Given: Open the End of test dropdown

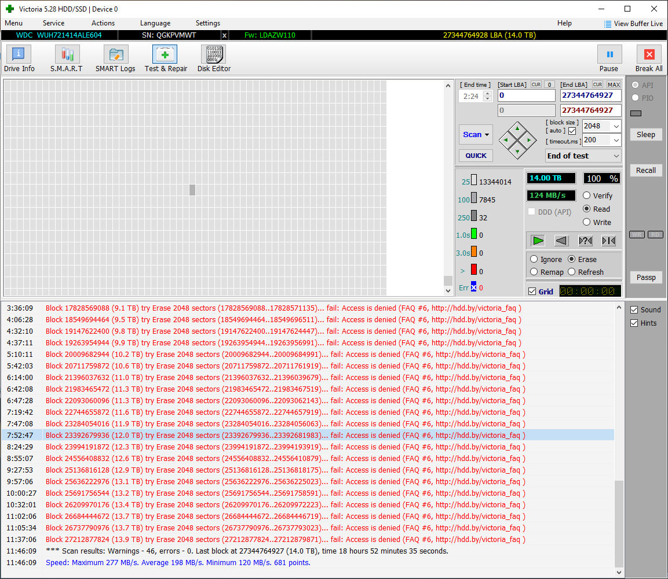Looking at the screenshot, I should 583,156.
